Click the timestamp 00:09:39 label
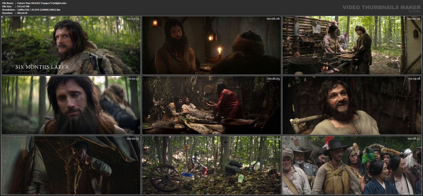The width and height of the screenshot is (423, 196). pyautogui.click(x=414, y=19)
